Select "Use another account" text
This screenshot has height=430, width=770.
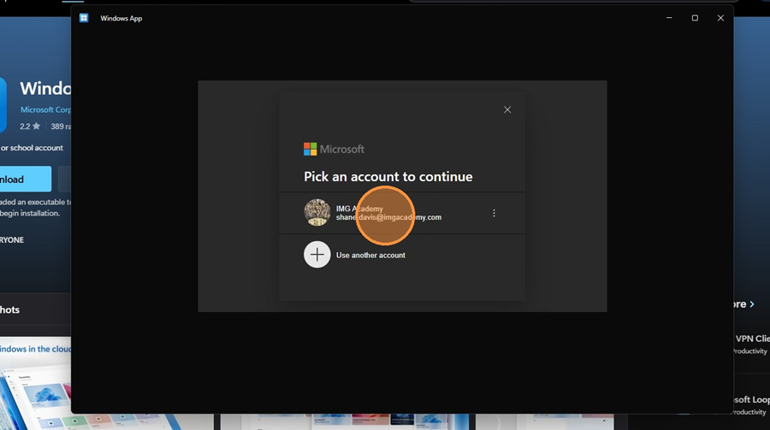370,256
